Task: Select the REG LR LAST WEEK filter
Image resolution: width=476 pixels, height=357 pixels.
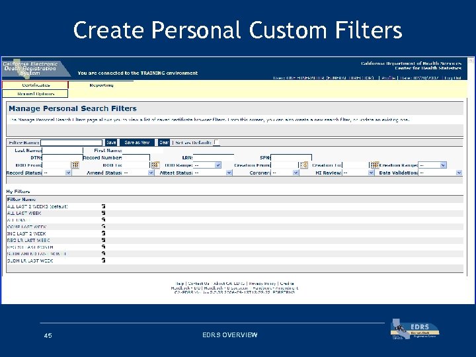Action: click(28, 240)
